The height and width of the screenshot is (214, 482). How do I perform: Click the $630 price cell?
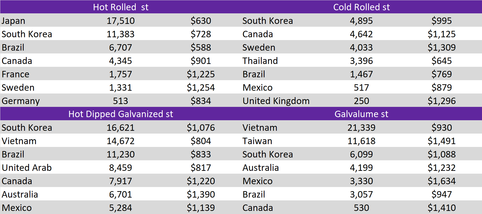click(x=201, y=21)
